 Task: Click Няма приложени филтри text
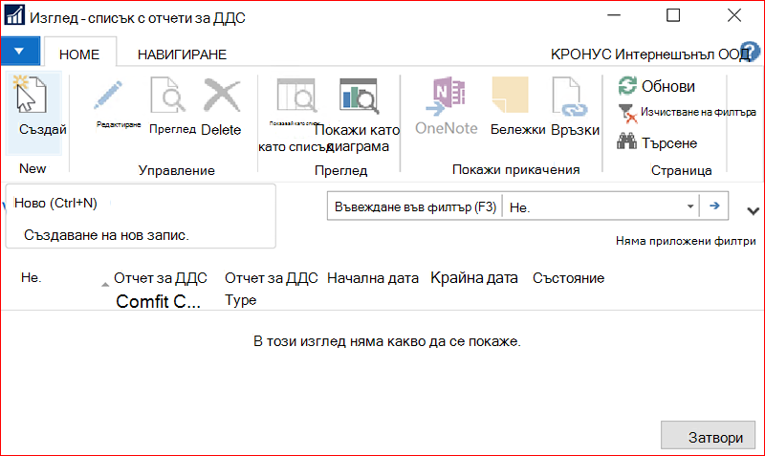click(x=686, y=241)
